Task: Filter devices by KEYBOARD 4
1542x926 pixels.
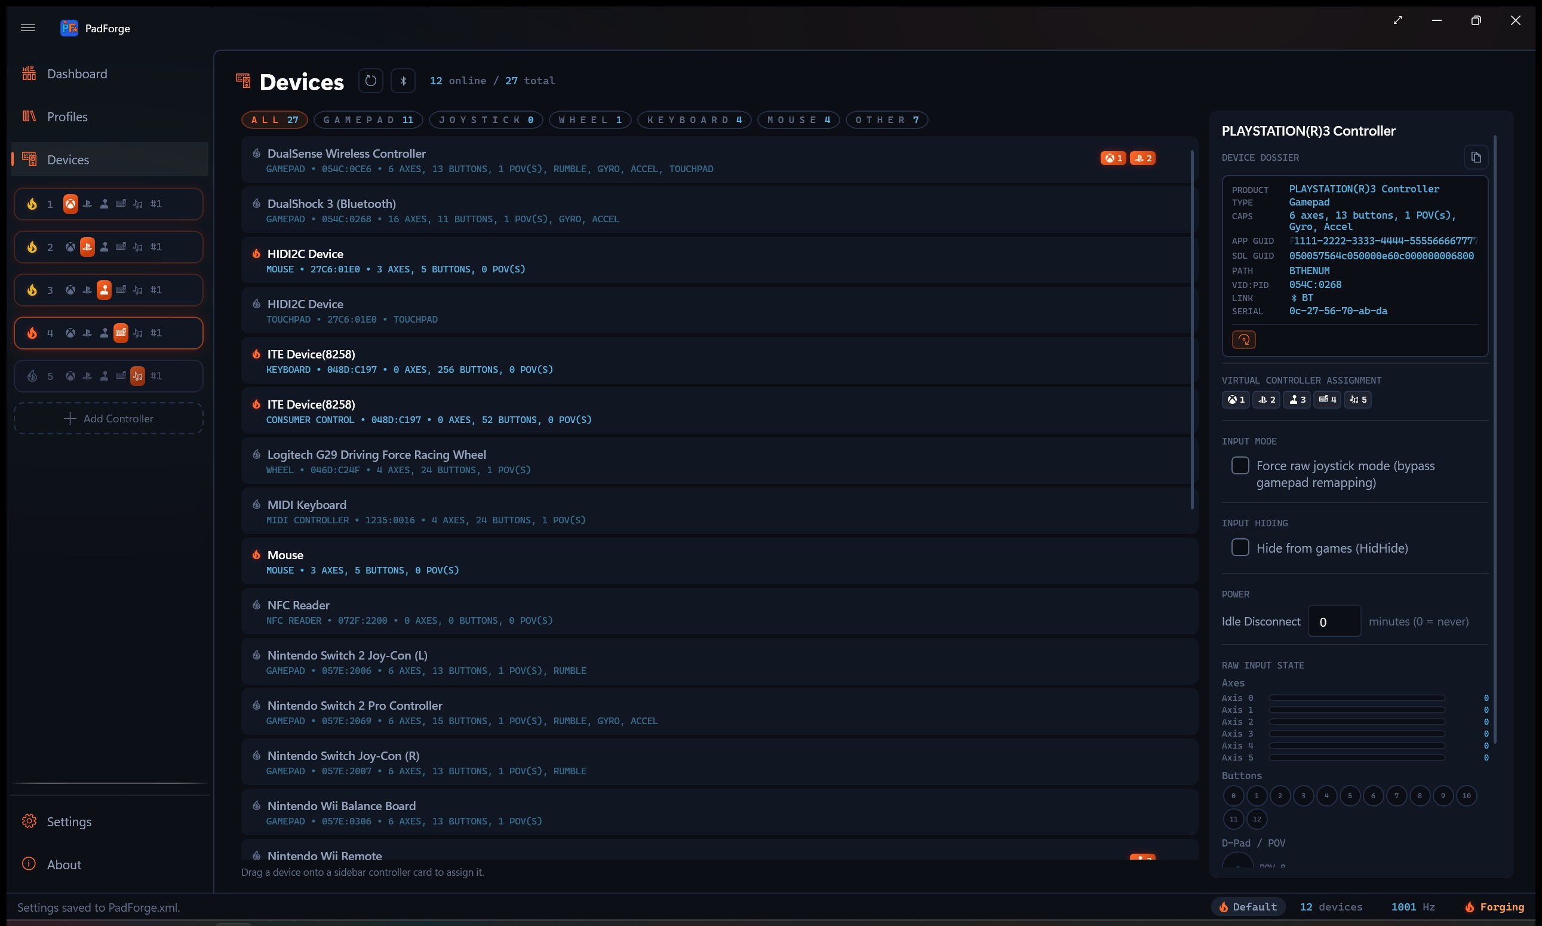Action: 695,120
